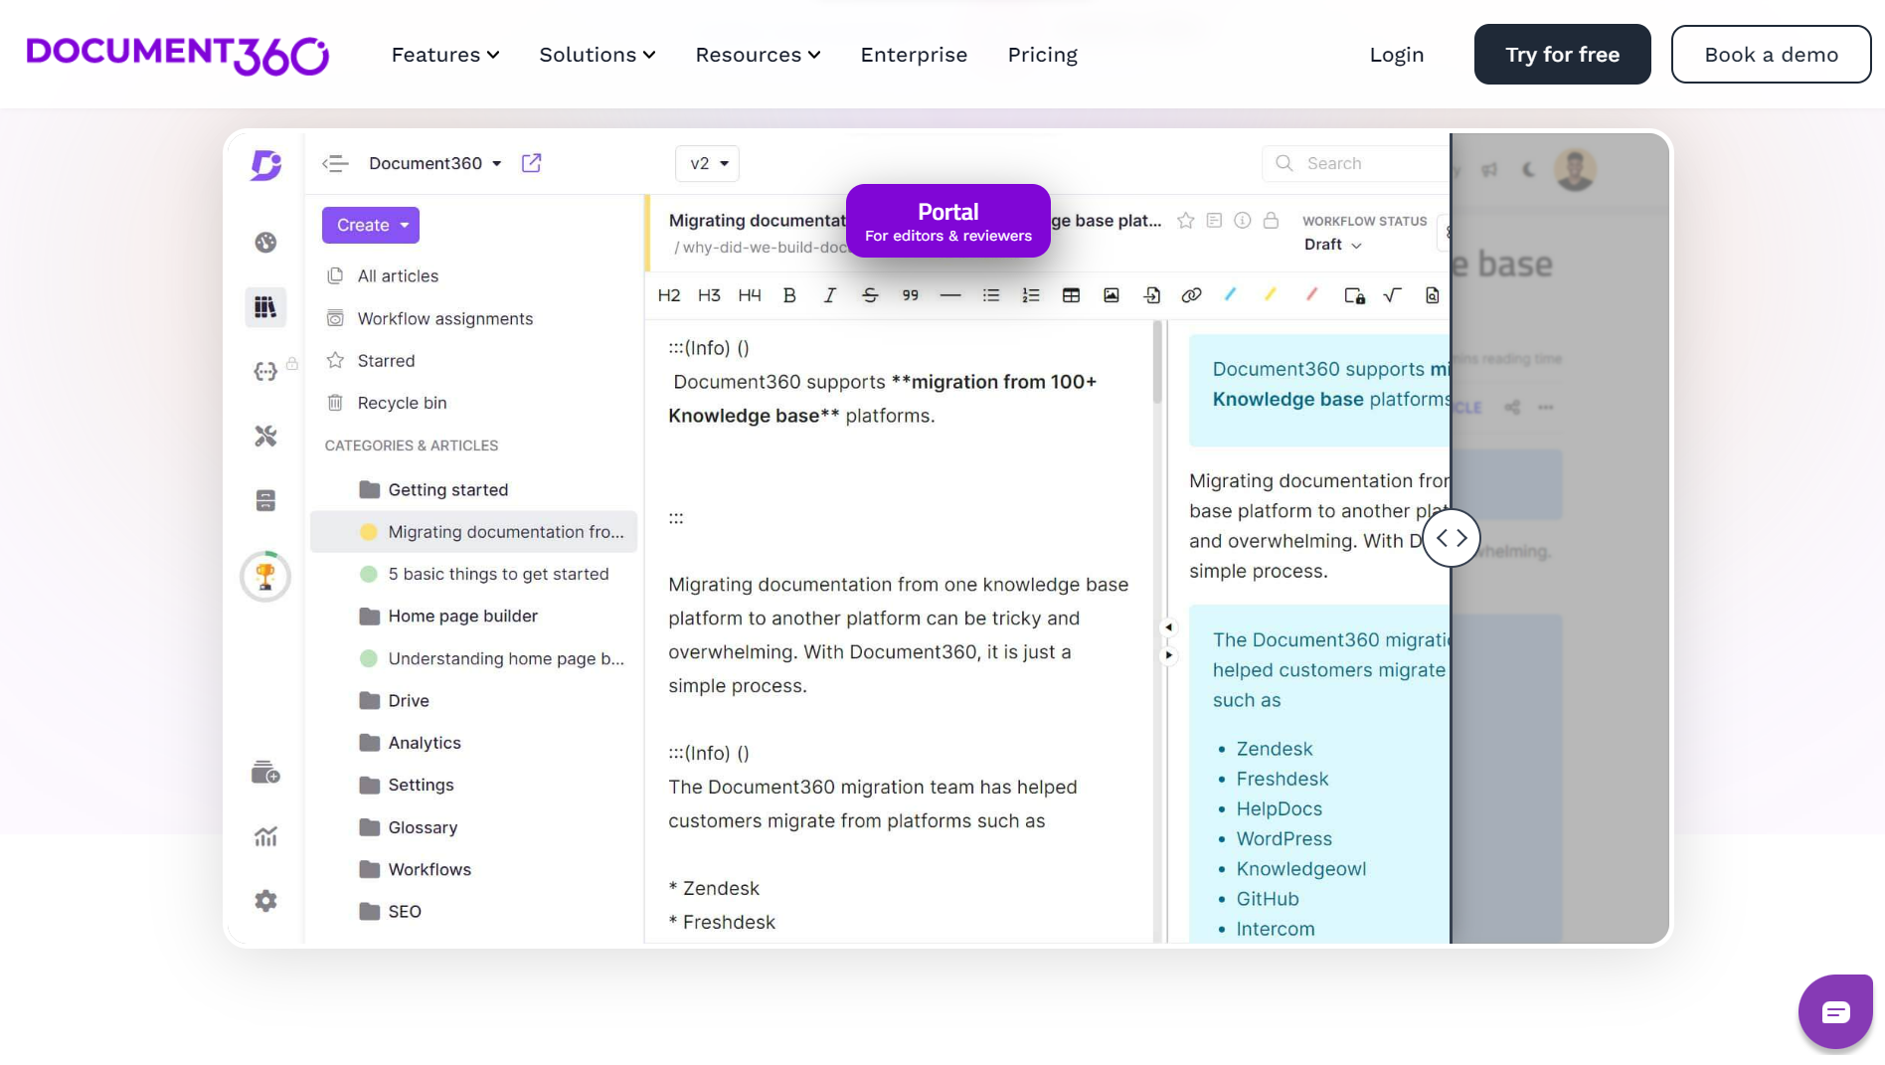Open the chat support widget
This screenshot has height=1065, width=1885.
(1835, 1012)
